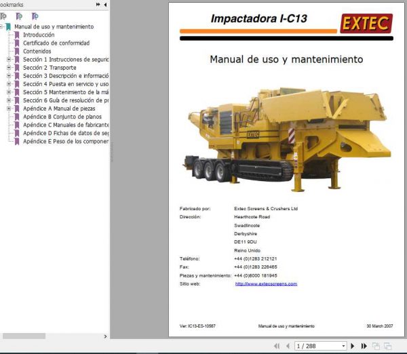The width and height of the screenshot is (407, 354).
Task: Open the extecscreens.com website link
Action: (x=266, y=283)
